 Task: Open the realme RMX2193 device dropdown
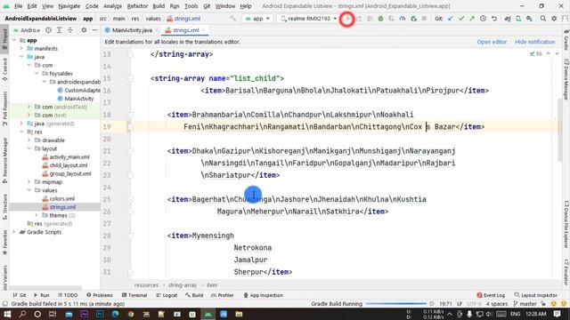coord(308,19)
